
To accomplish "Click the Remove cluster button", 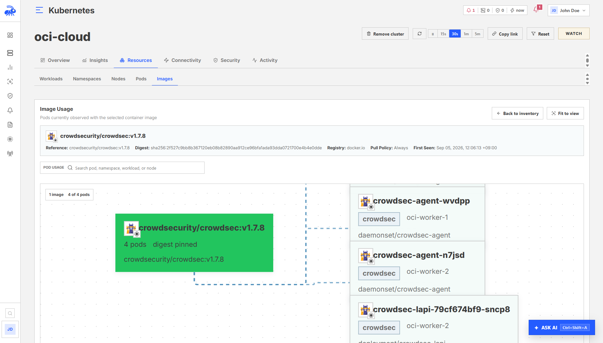I will click(385, 34).
